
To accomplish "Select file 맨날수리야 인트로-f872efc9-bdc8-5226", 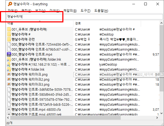I will coord(42,104).
